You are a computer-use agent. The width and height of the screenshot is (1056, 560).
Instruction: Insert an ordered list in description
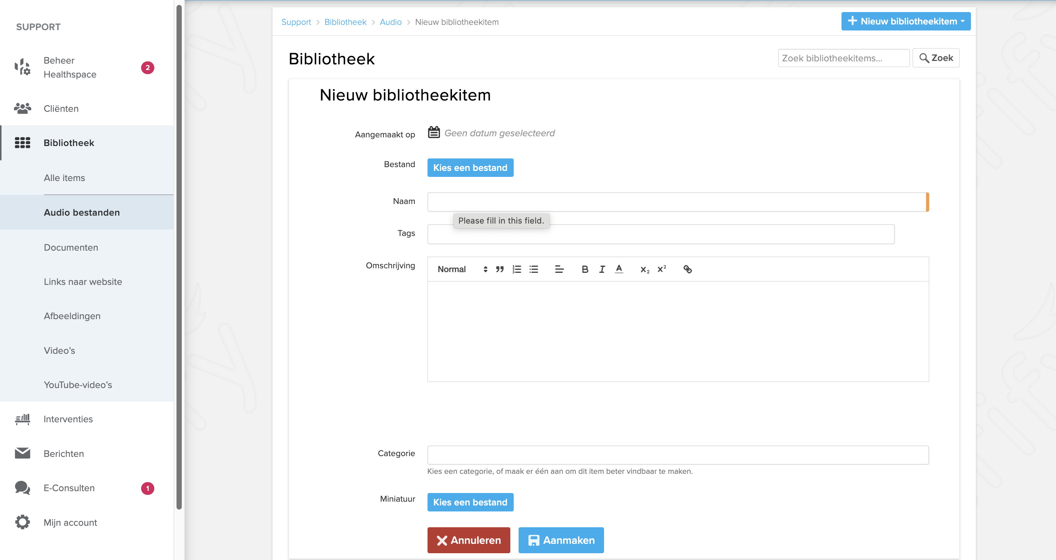[x=516, y=269]
